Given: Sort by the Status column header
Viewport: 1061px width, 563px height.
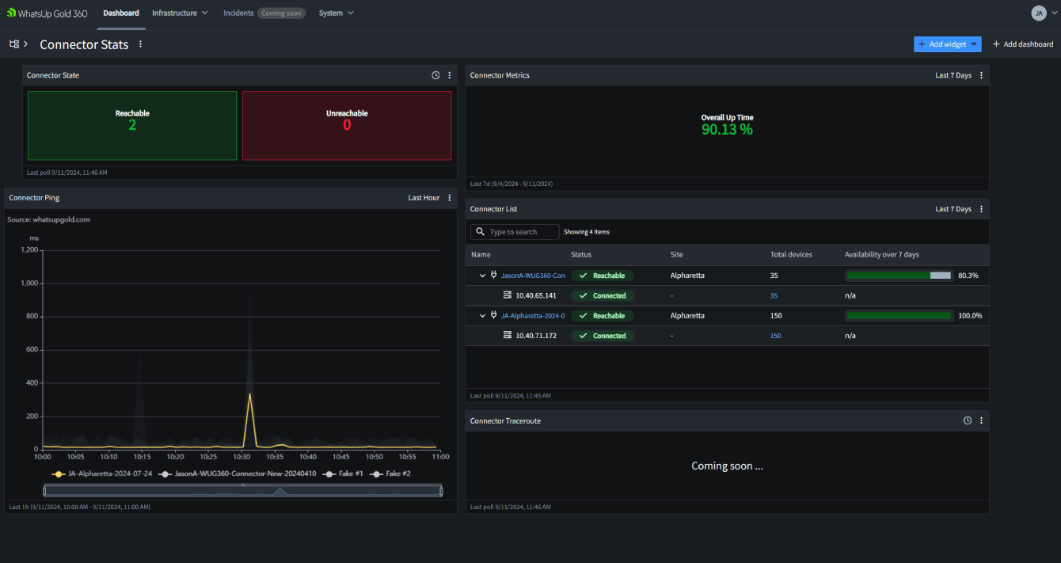Looking at the screenshot, I should [x=581, y=255].
